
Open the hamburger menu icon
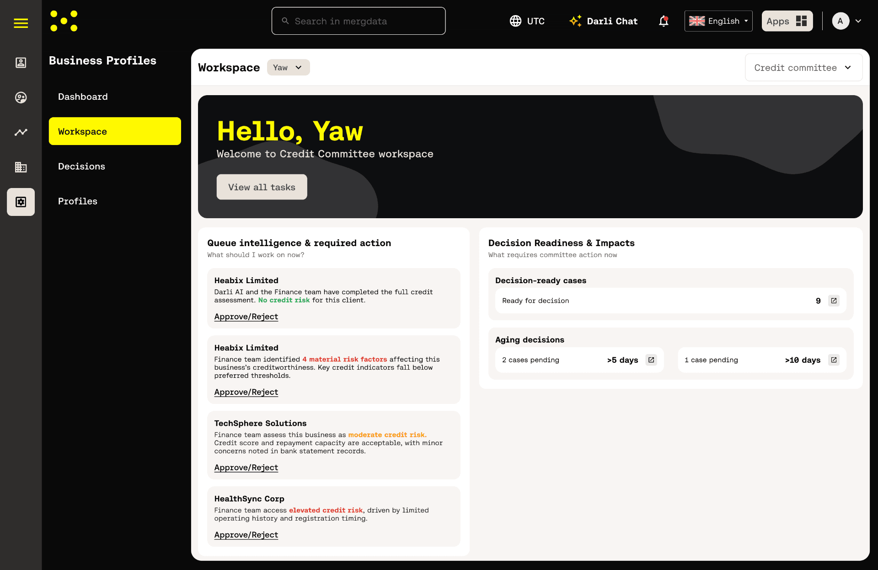[21, 23]
